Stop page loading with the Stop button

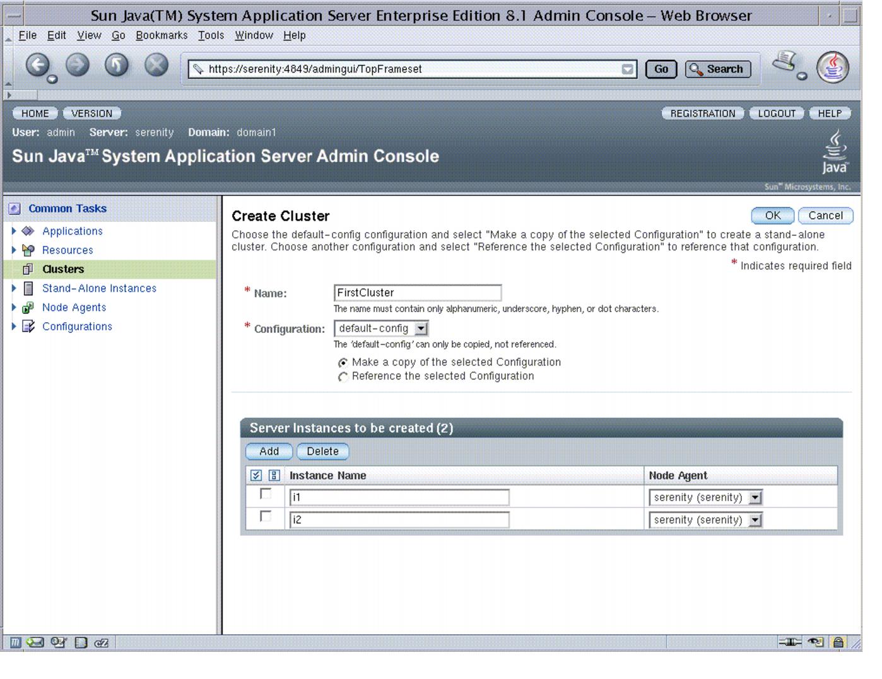(156, 65)
